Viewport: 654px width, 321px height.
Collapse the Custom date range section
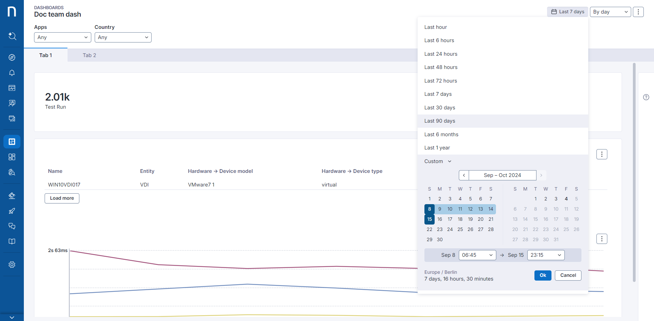click(x=438, y=161)
